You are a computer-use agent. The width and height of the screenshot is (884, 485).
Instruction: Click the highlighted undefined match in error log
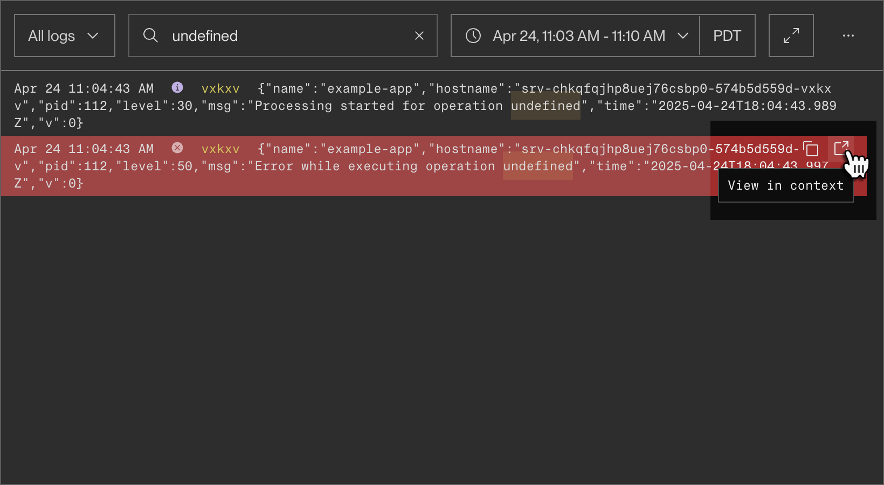click(537, 166)
